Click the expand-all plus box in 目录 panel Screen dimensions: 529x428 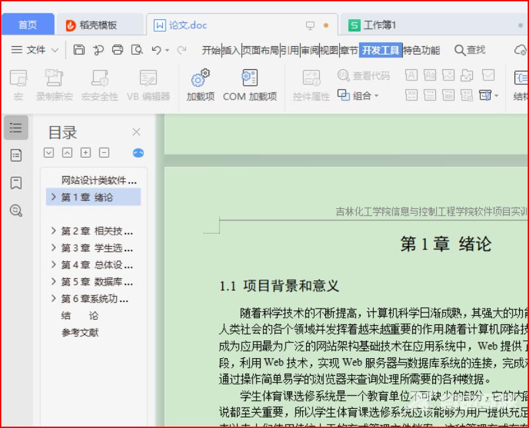(86, 153)
